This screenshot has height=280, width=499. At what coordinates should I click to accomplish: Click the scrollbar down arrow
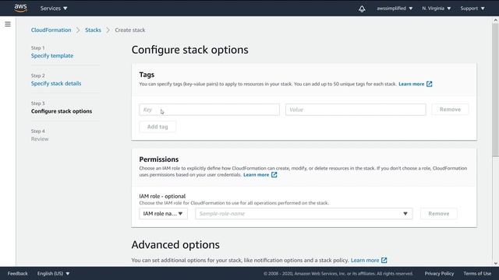[x=496, y=263]
